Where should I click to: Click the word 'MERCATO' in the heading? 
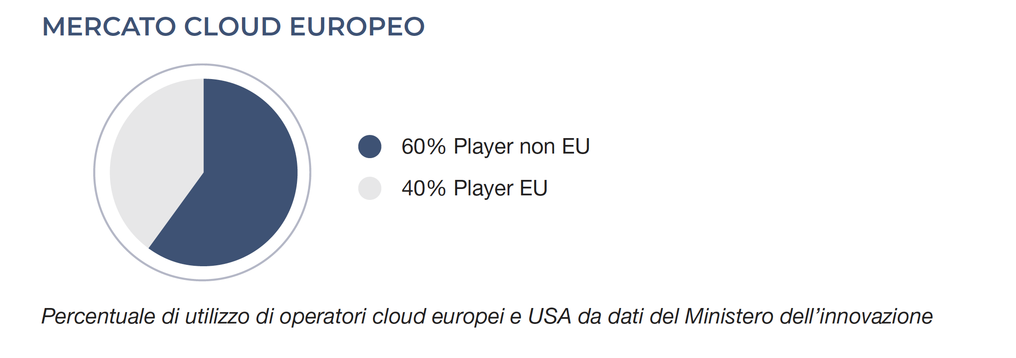click(109, 26)
